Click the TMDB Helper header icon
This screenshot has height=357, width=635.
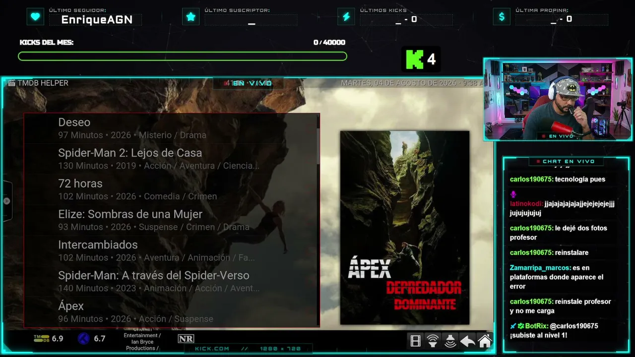coord(12,83)
